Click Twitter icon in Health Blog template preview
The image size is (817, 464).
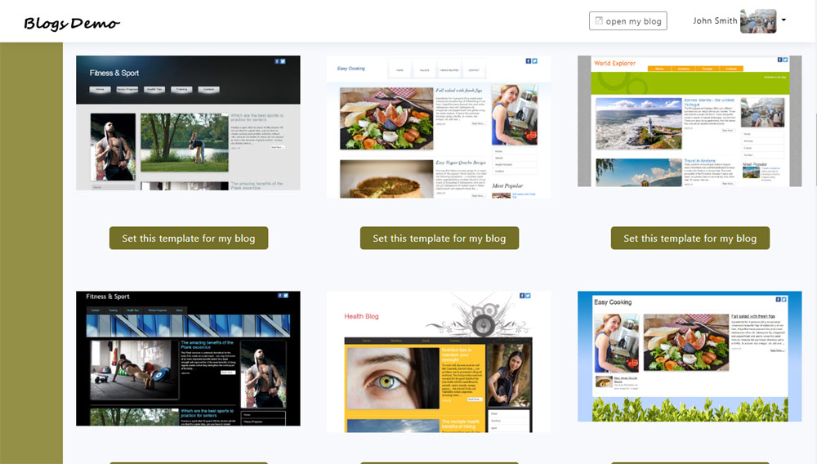click(528, 297)
